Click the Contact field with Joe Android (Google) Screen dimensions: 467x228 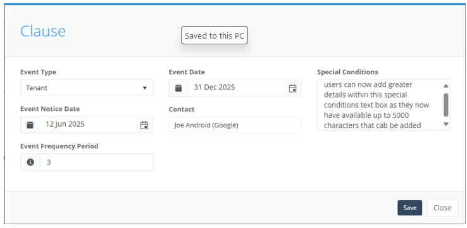point(235,125)
